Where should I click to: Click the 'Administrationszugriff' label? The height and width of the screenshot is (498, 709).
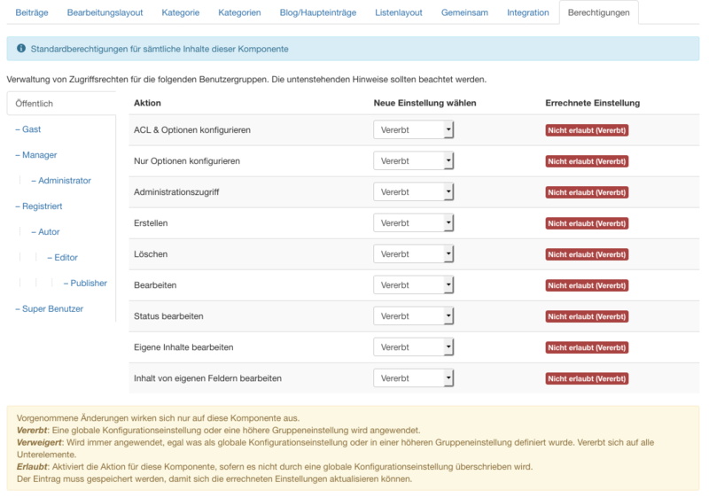[176, 192]
